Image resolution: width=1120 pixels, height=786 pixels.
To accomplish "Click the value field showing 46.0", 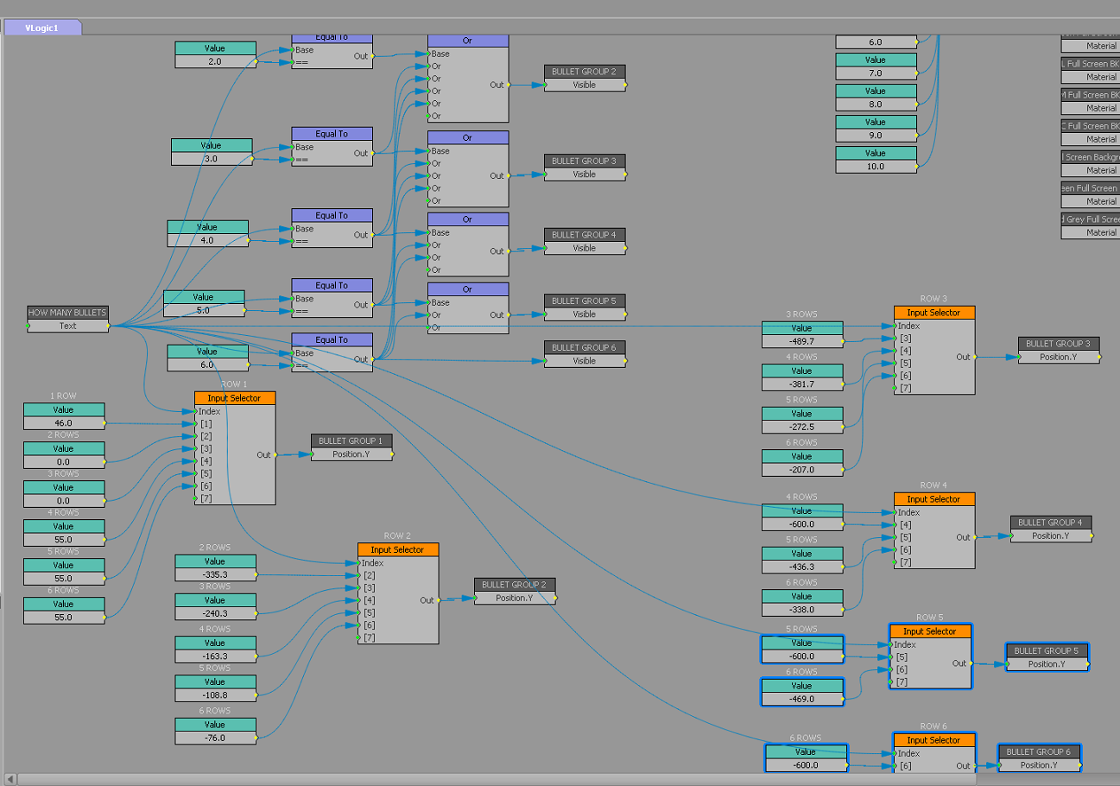I will (64, 423).
